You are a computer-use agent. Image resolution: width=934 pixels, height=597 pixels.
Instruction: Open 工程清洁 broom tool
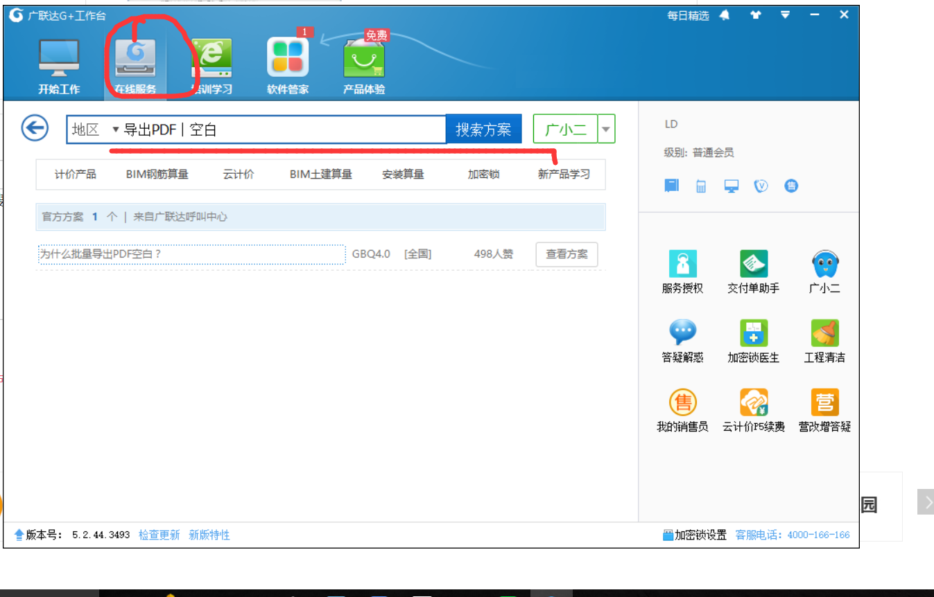[x=825, y=341]
